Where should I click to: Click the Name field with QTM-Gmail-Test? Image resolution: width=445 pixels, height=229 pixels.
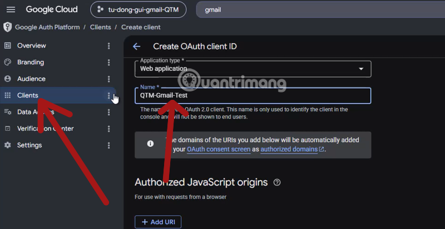253,96
